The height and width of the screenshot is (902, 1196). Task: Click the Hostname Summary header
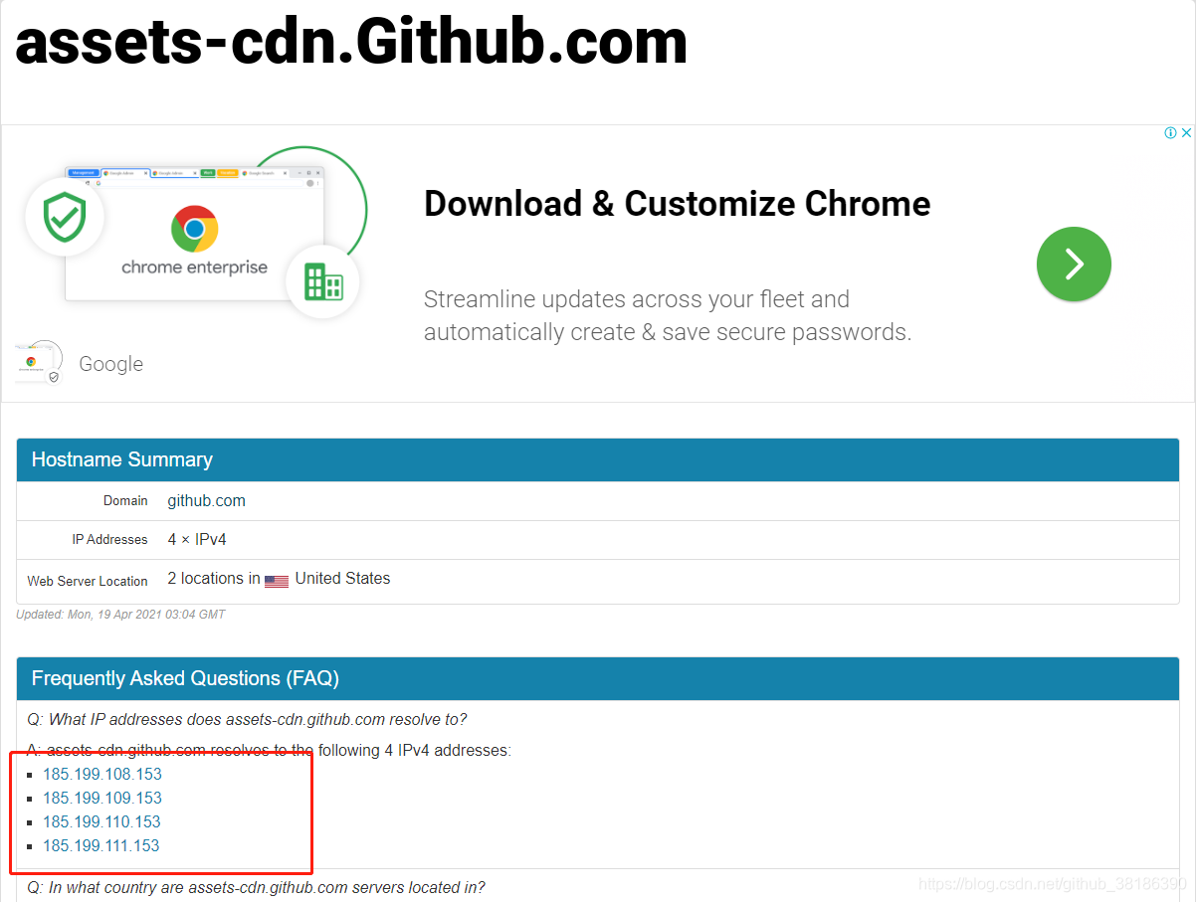(x=598, y=459)
